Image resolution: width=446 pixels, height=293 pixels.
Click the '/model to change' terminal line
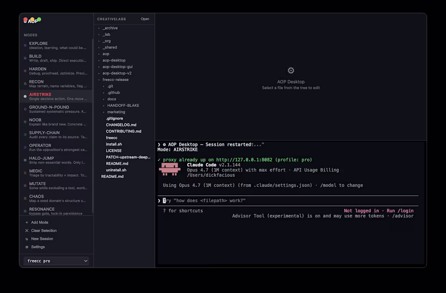point(342,185)
